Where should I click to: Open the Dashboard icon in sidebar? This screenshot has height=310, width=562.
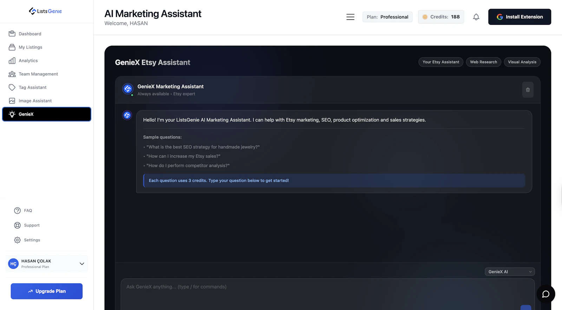tap(12, 34)
